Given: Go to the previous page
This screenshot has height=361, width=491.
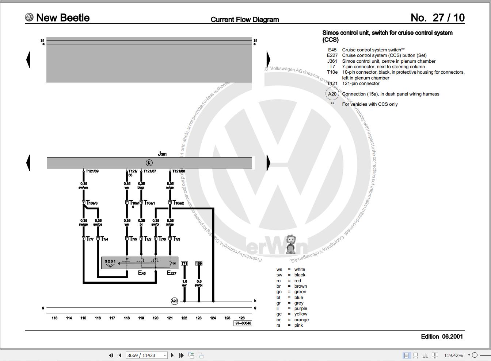Looking at the screenshot, I should (x=120, y=355).
